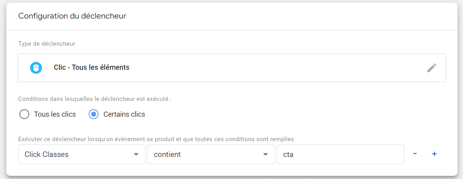Remove the condition with the minus icon

[x=415, y=154]
